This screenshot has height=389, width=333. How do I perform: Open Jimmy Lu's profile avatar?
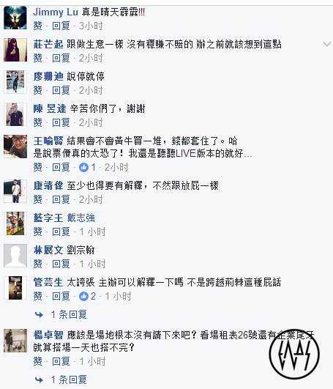click(x=15, y=18)
